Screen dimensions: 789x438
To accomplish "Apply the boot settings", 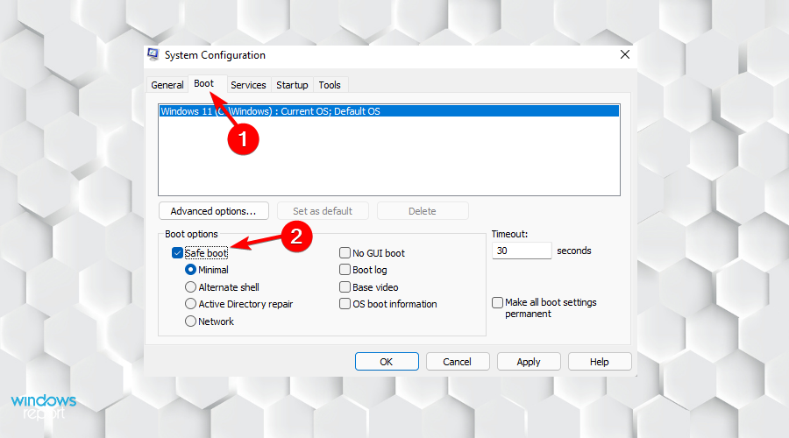I will pyautogui.click(x=529, y=362).
